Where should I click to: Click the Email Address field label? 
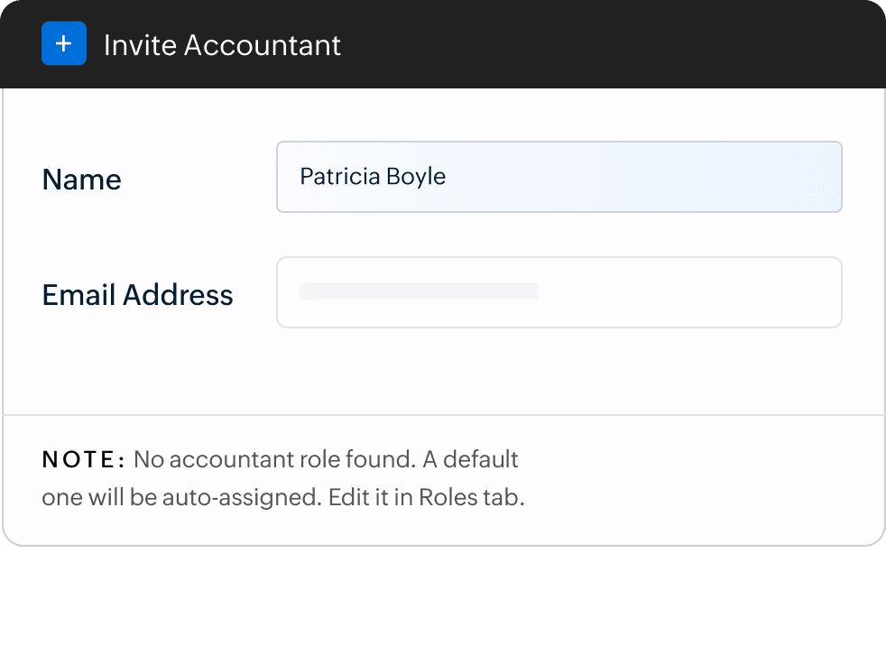[x=137, y=295]
